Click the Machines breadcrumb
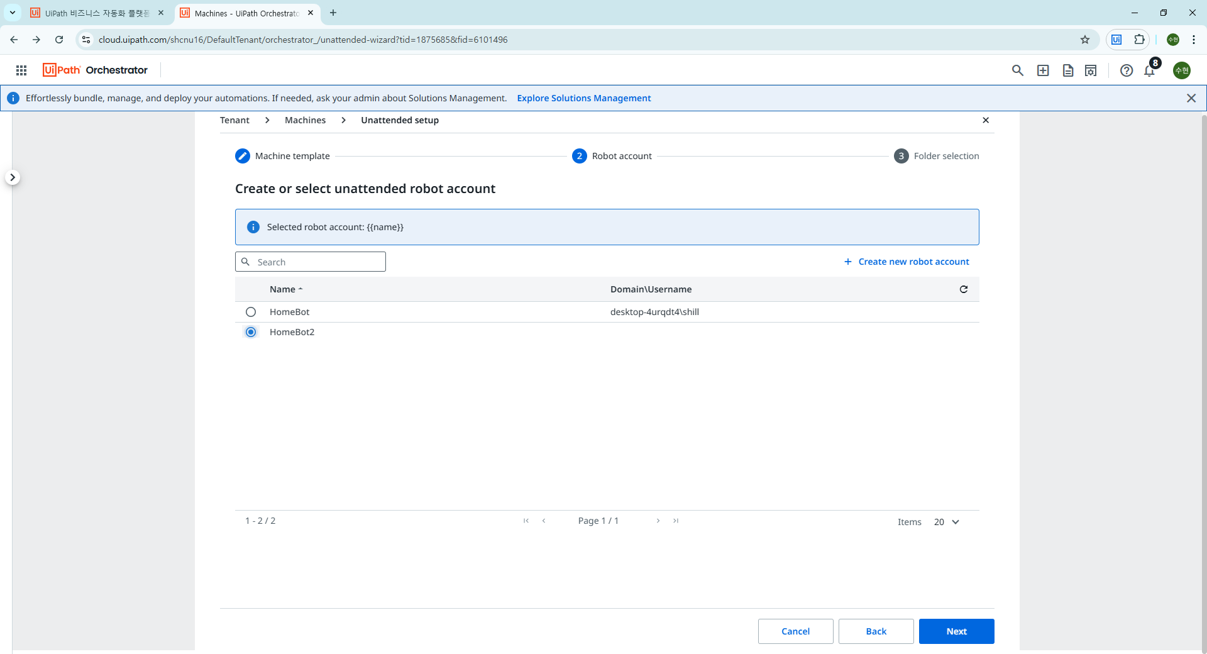Viewport: 1207px width, 654px height. [x=305, y=120]
